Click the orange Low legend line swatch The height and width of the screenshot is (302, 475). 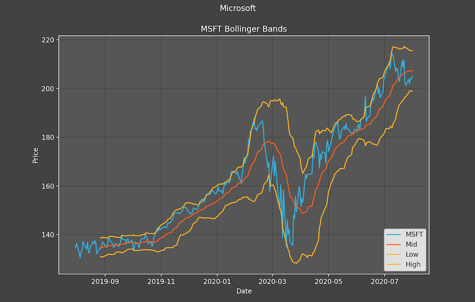(394, 255)
